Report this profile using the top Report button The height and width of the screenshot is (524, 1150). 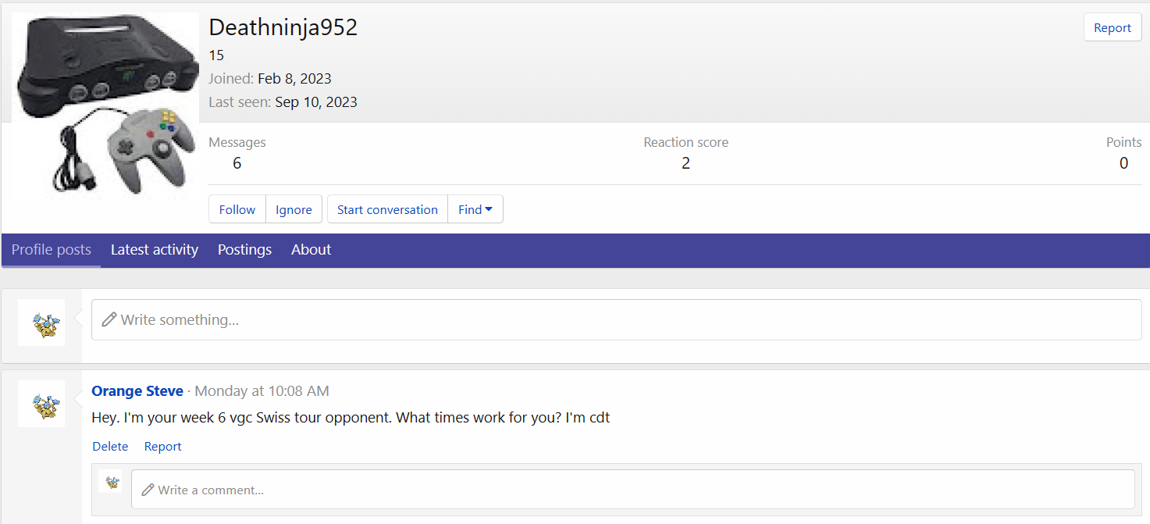[x=1112, y=28]
